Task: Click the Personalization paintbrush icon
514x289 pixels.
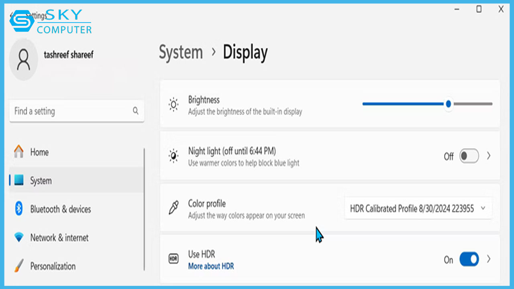Action: pyautogui.click(x=19, y=266)
